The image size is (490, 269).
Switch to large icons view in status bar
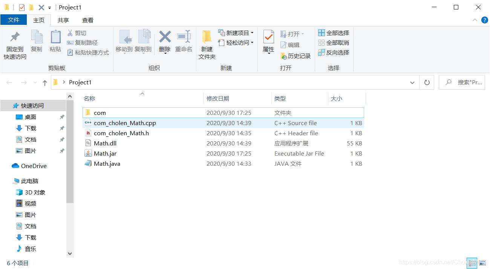(x=484, y=263)
